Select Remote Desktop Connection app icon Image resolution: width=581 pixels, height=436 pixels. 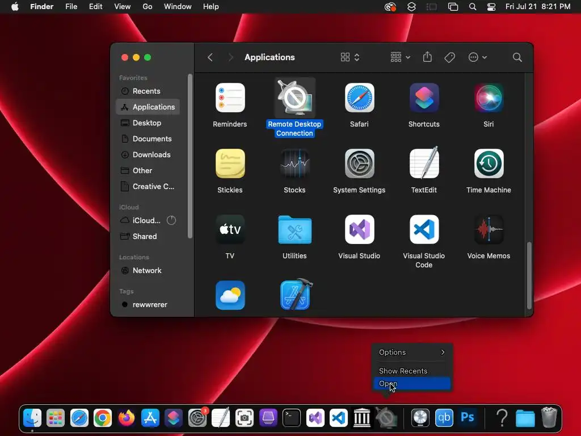(x=294, y=98)
